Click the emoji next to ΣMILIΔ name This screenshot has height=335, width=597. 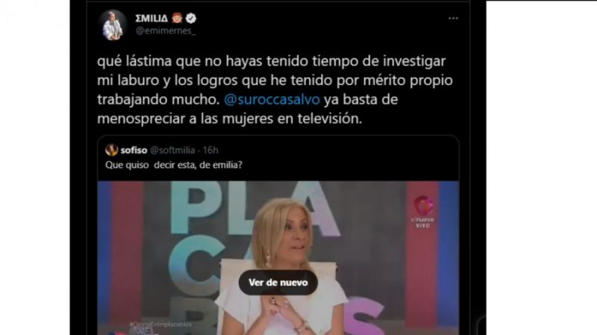click(177, 18)
